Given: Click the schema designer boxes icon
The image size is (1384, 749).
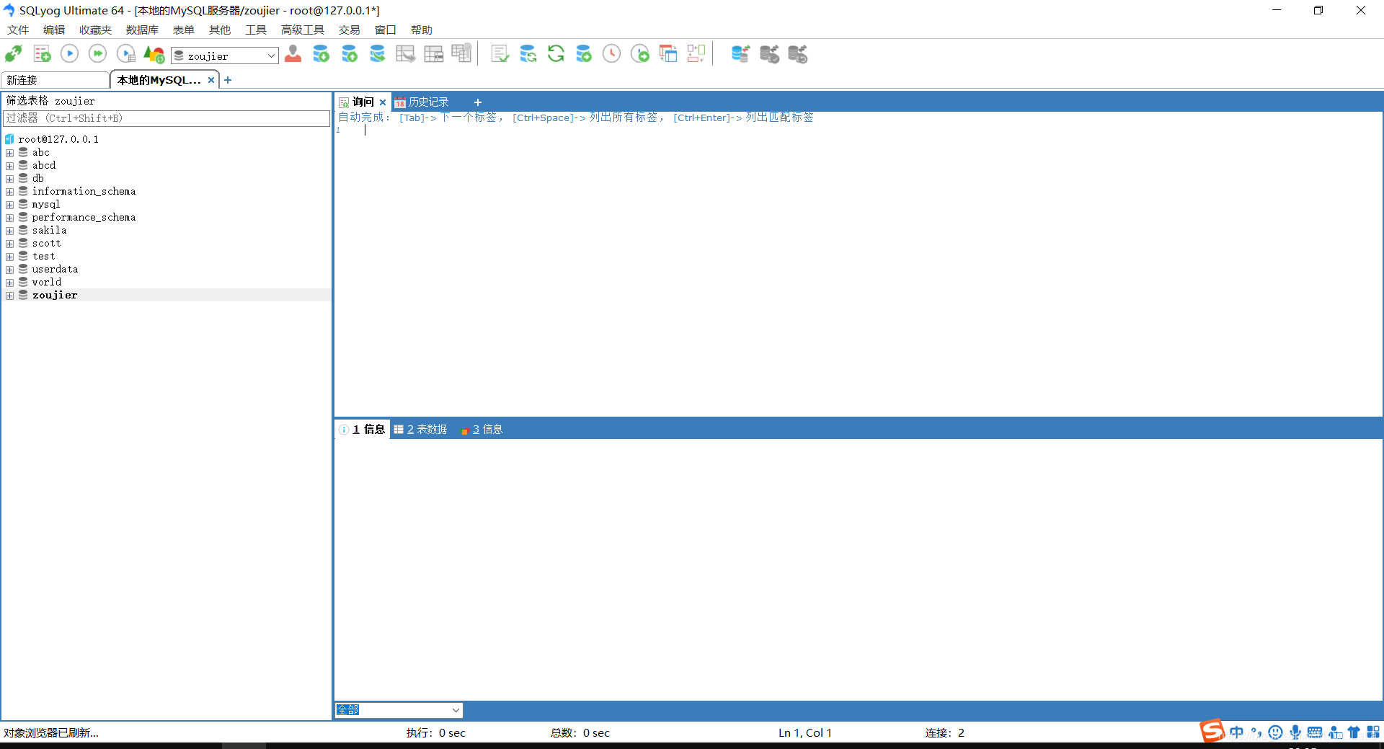Looking at the screenshot, I should (696, 54).
